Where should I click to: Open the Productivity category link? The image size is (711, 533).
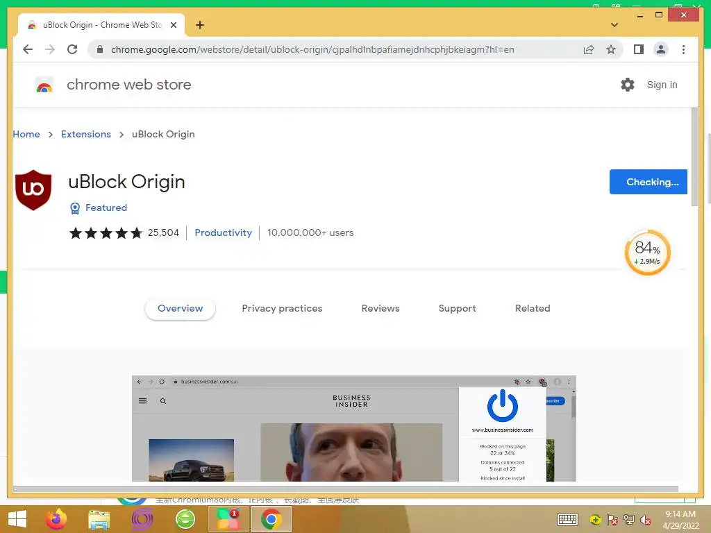tap(223, 232)
